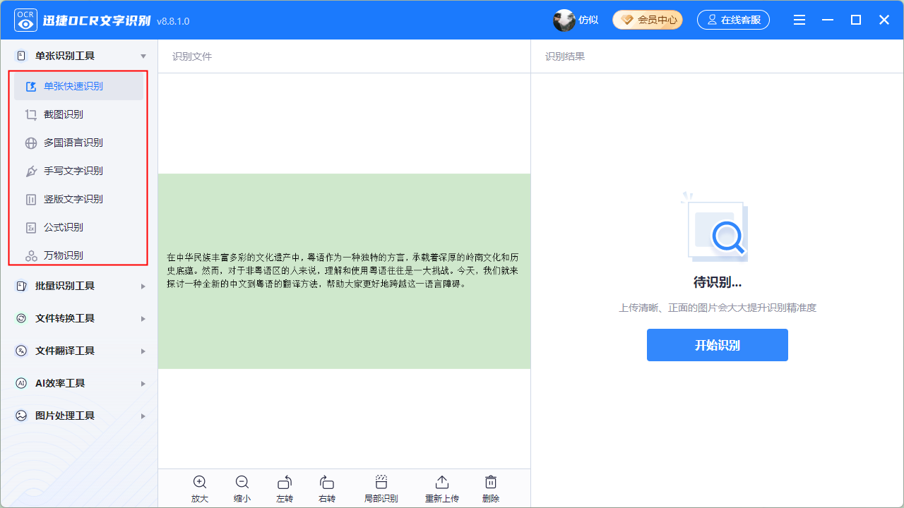This screenshot has width=904, height=508.
Task: Click the 批量识别工具 section icon
Action: (21, 286)
